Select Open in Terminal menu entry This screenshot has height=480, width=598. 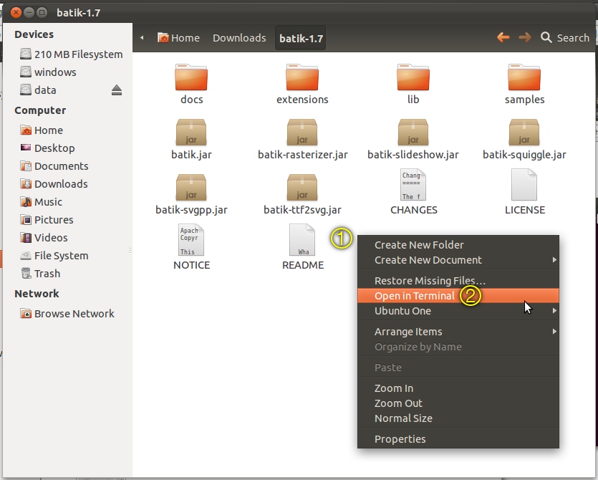coord(458,296)
